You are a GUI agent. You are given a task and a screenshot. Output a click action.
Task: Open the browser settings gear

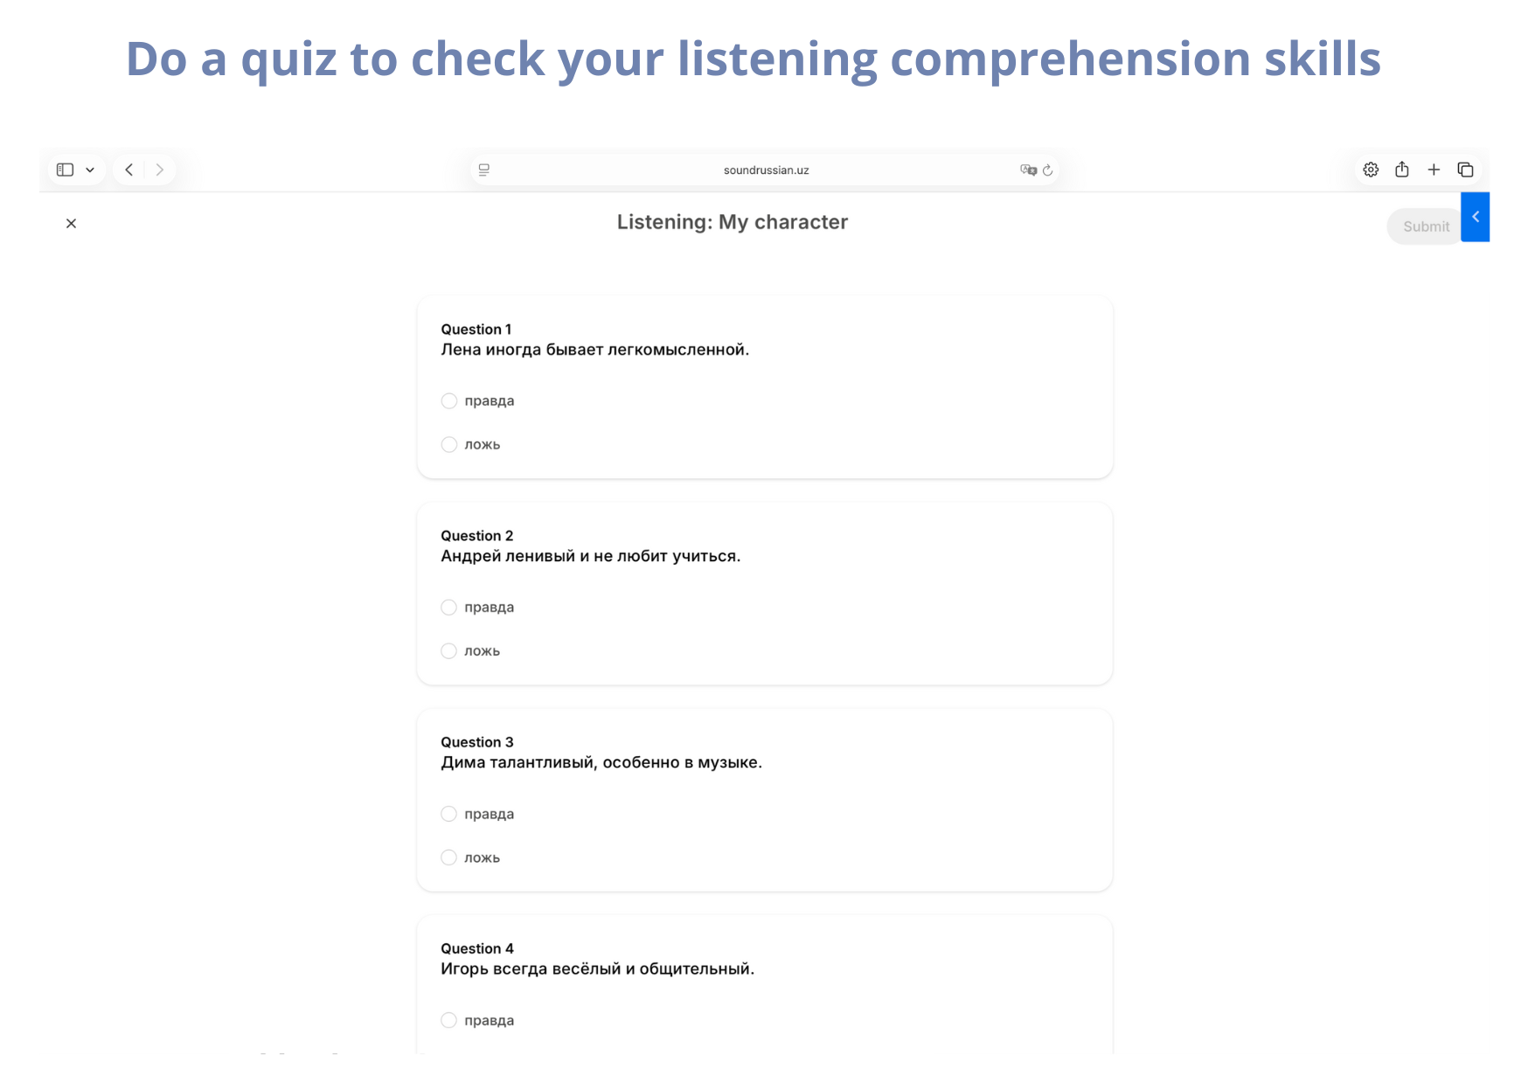pyautogui.click(x=1371, y=170)
